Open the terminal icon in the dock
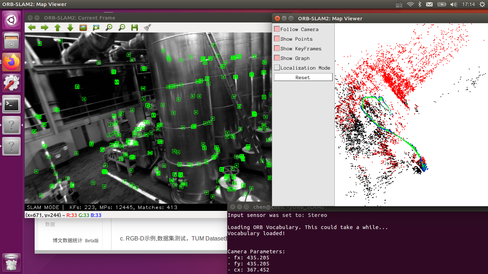The height and width of the screenshot is (274, 488). [x=11, y=104]
